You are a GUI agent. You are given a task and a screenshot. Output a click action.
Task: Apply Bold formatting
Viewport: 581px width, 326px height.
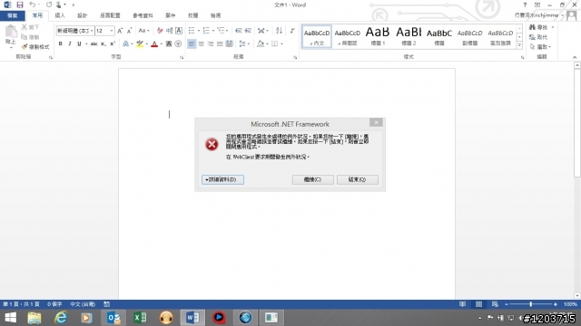pos(61,43)
